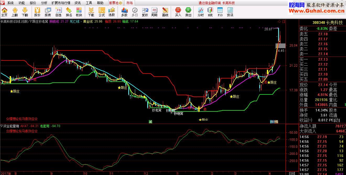Open the 帮助 menu
Screen dimensions: 346x175
100,3
